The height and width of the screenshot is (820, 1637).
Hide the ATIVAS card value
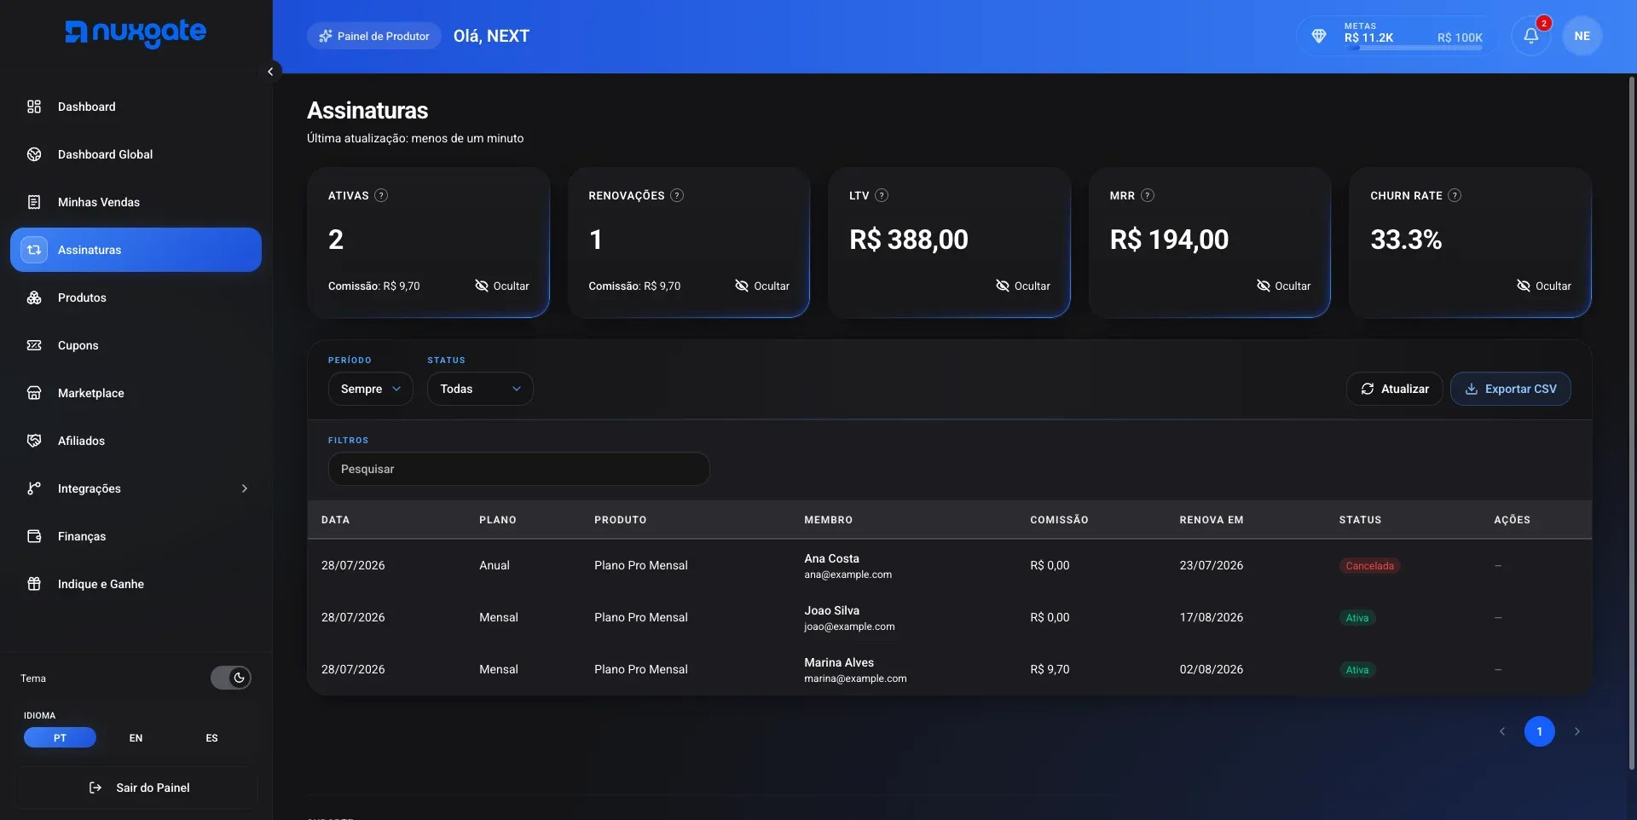[501, 286]
